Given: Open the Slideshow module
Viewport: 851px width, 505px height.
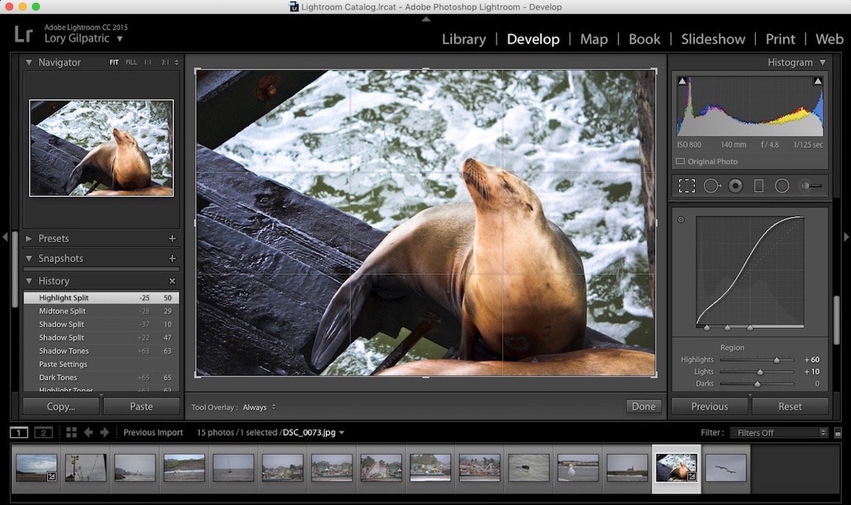Looking at the screenshot, I should coord(713,39).
